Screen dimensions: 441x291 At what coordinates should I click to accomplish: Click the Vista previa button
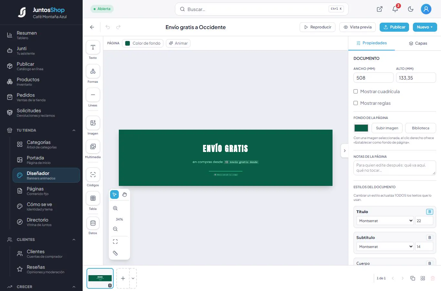[x=358, y=27]
